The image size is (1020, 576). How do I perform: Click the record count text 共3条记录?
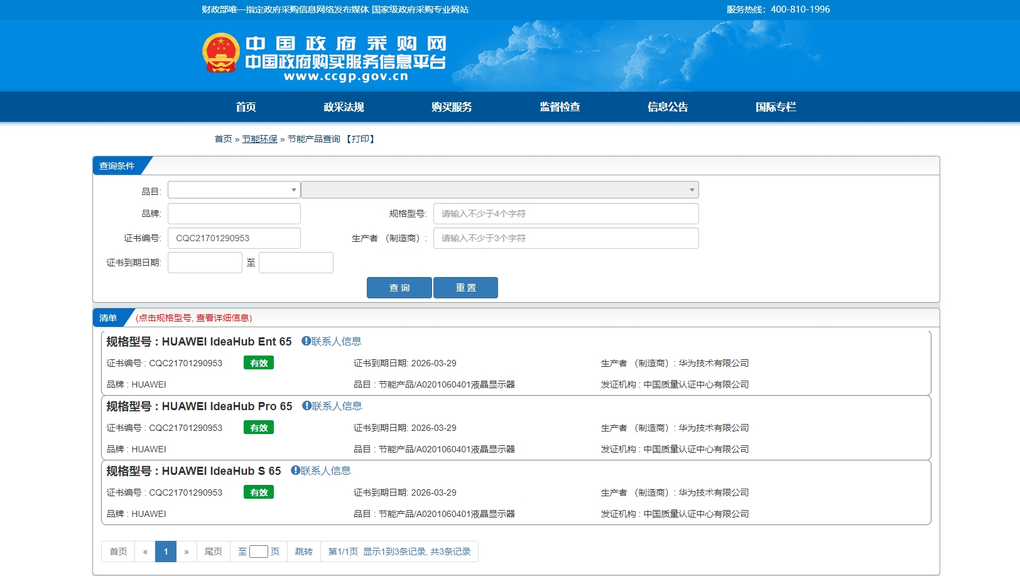coord(450,552)
